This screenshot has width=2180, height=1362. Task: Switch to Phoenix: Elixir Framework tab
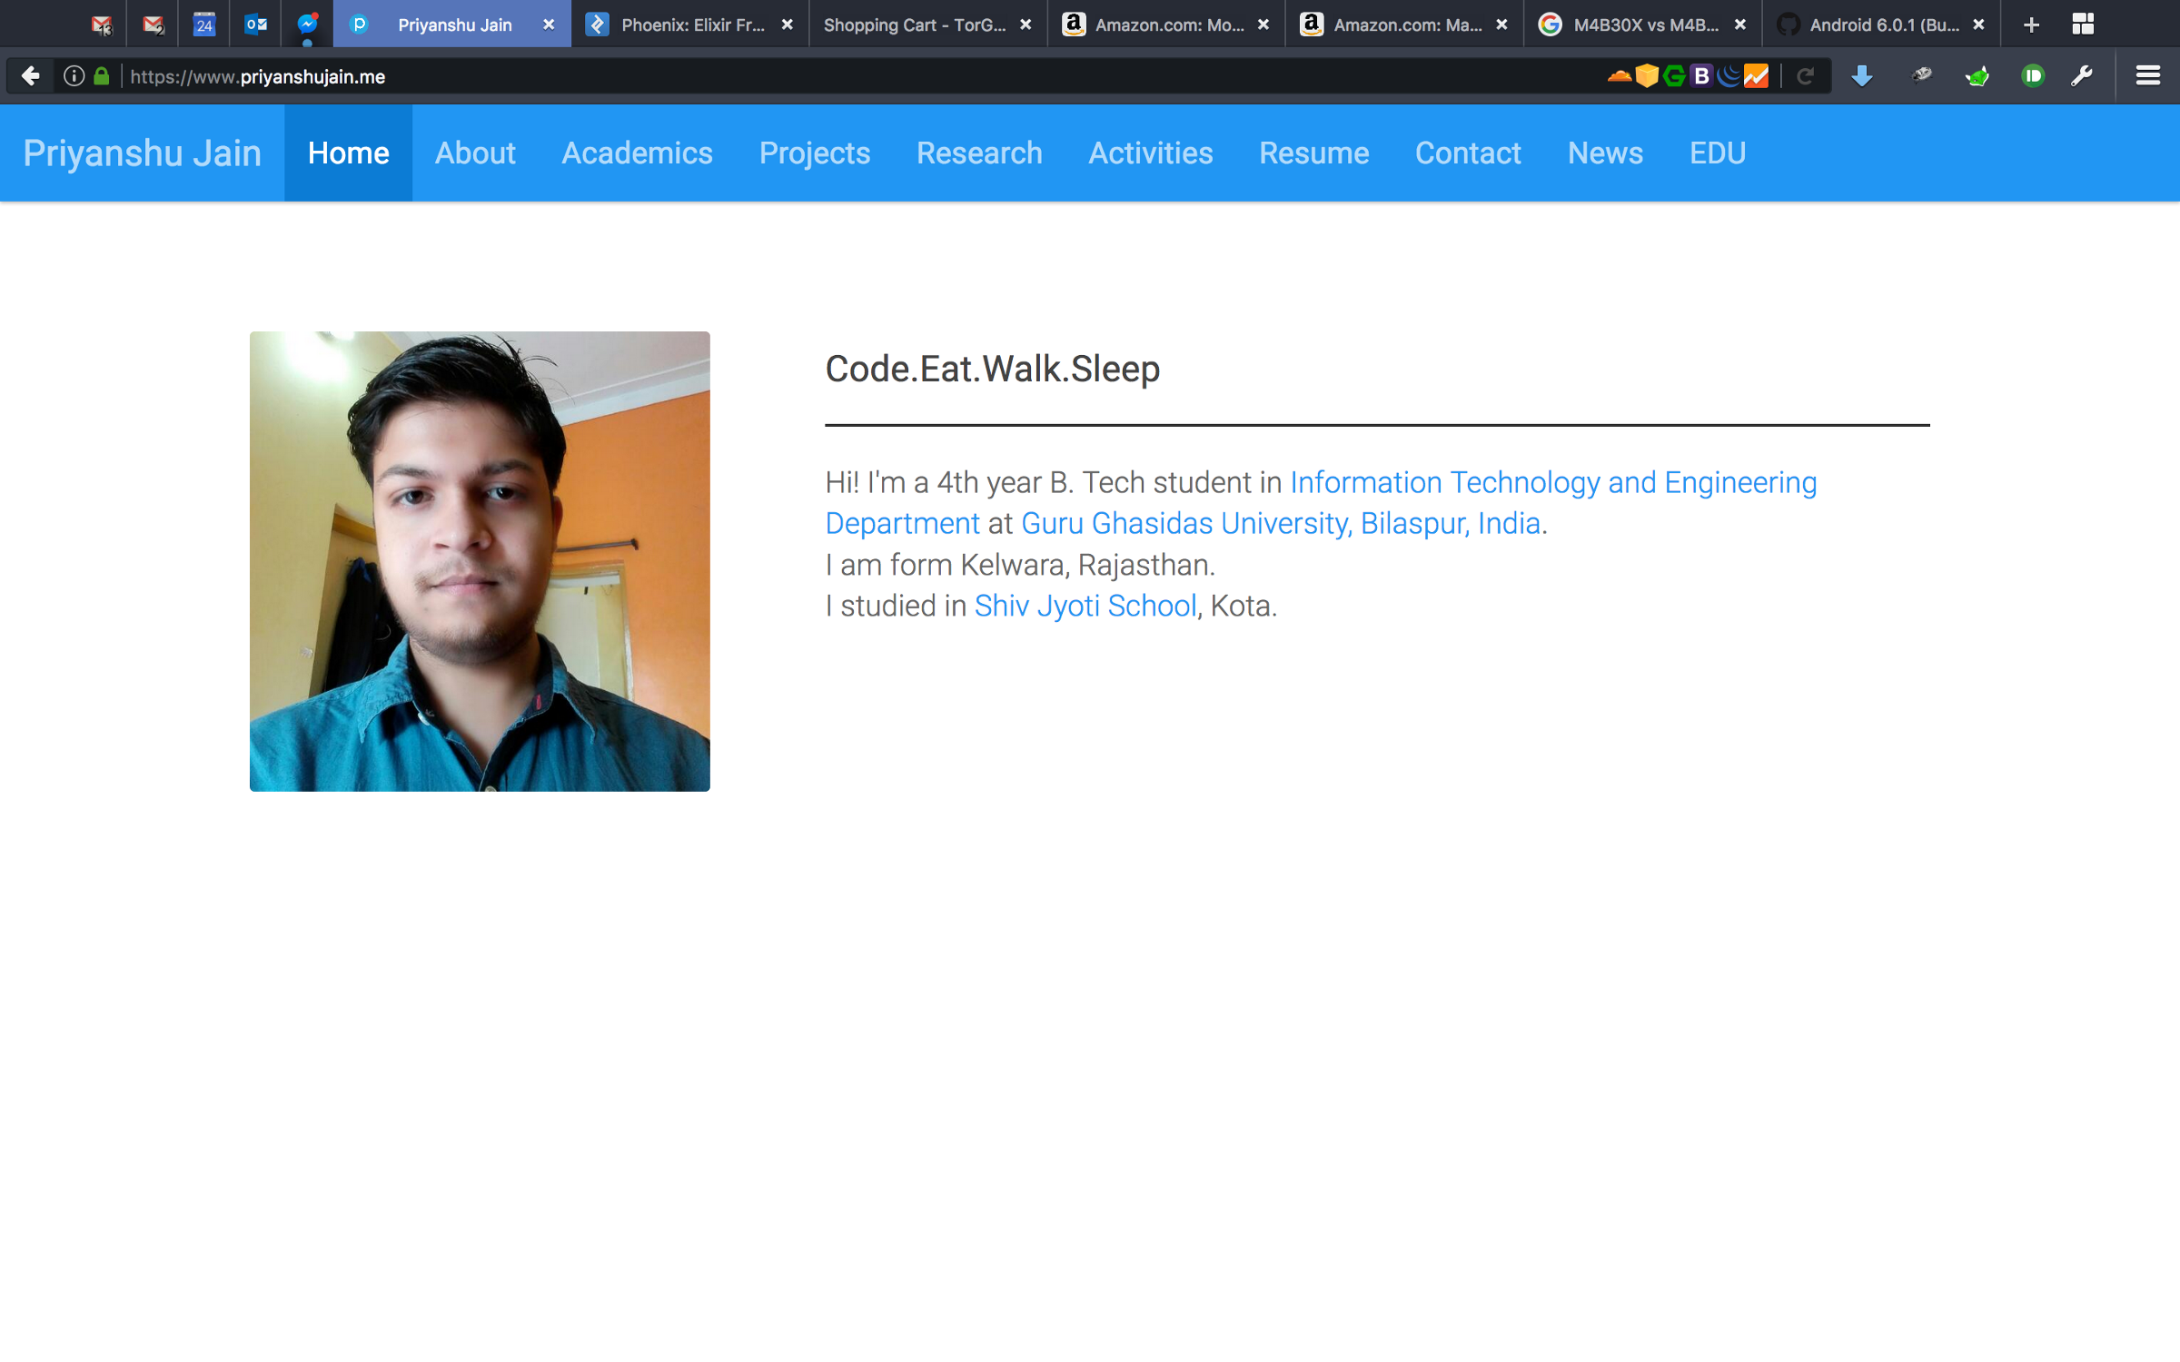[x=690, y=25]
